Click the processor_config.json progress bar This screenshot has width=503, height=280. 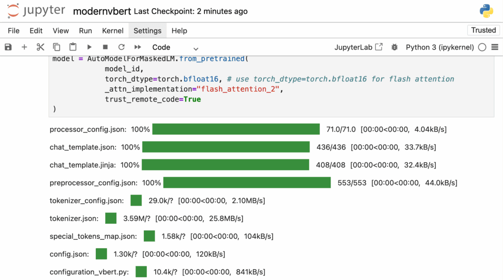[x=236, y=129]
